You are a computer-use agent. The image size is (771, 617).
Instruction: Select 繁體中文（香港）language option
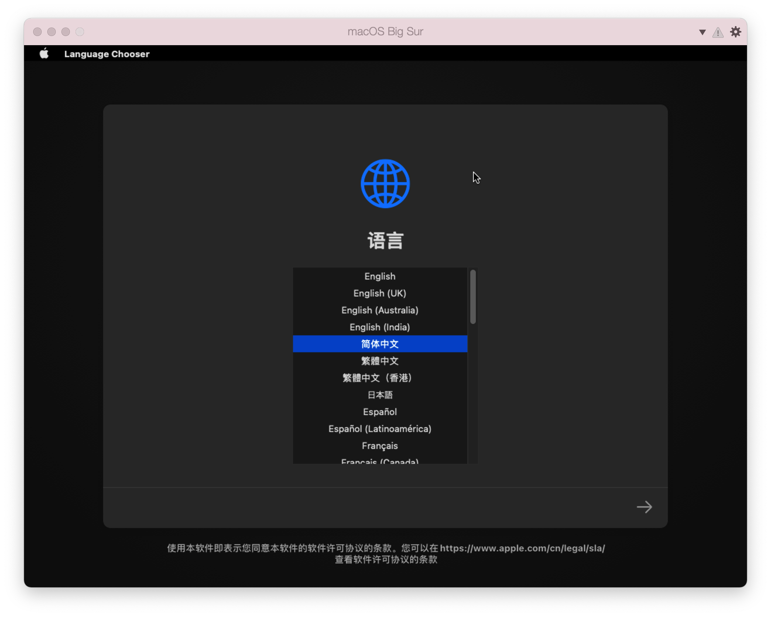380,378
